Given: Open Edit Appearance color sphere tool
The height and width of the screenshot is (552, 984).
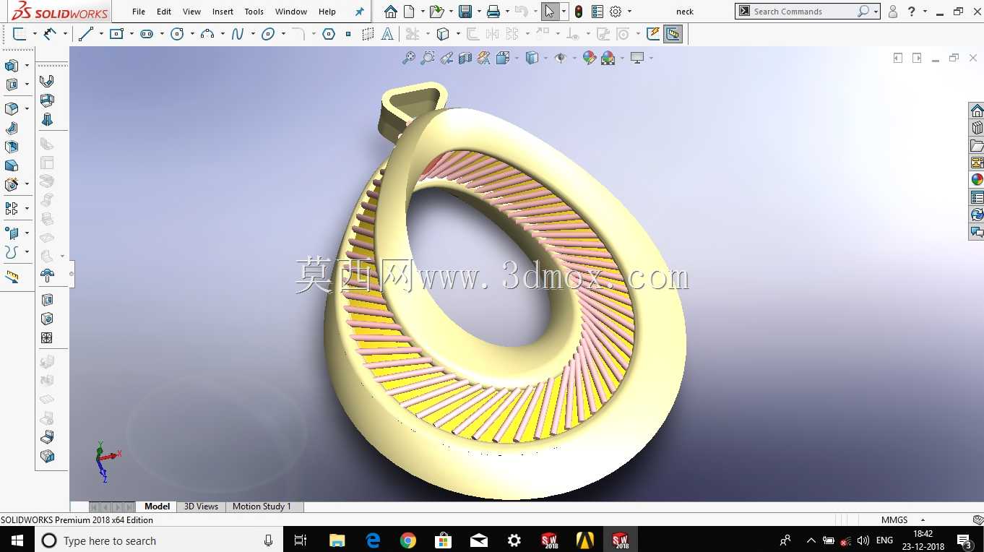Looking at the screenshot, I should click(x=589, y=58).
